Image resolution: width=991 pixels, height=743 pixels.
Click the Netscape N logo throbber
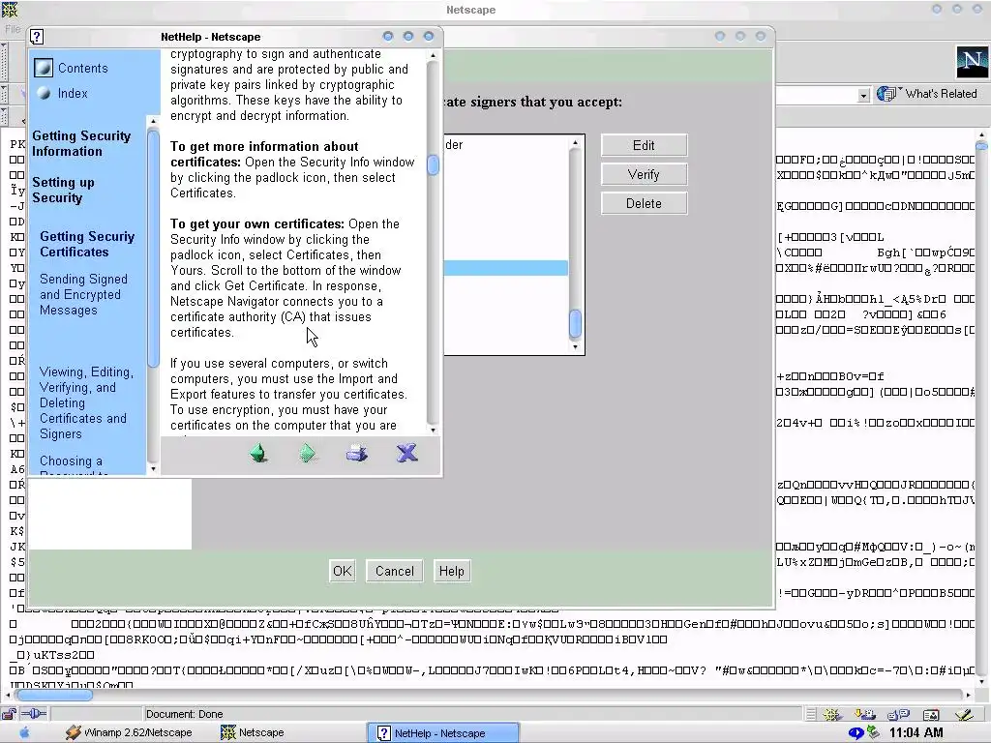tap(972, 61)
